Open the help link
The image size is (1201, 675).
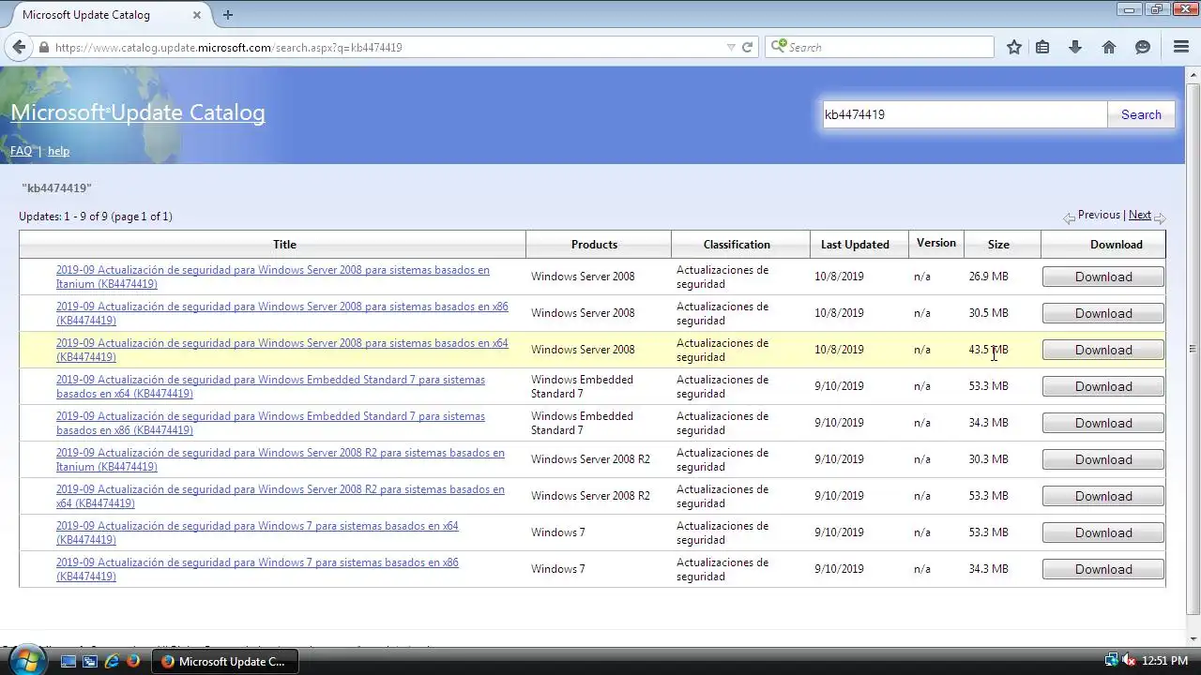click(x=58, y=151)
